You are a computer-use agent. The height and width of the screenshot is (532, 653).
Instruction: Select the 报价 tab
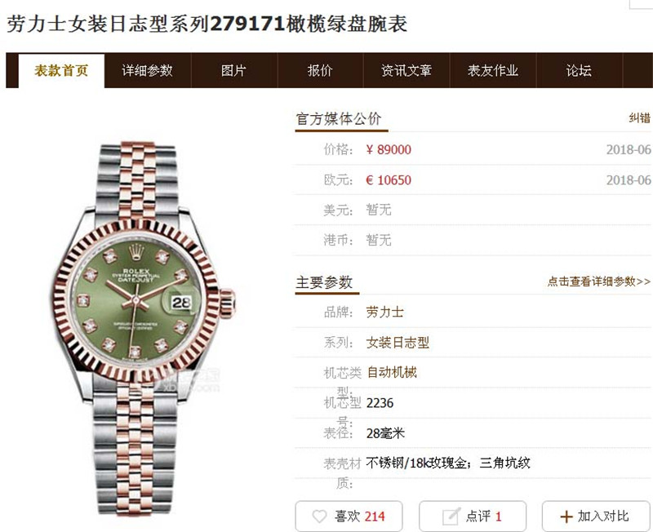click(320, 71)
